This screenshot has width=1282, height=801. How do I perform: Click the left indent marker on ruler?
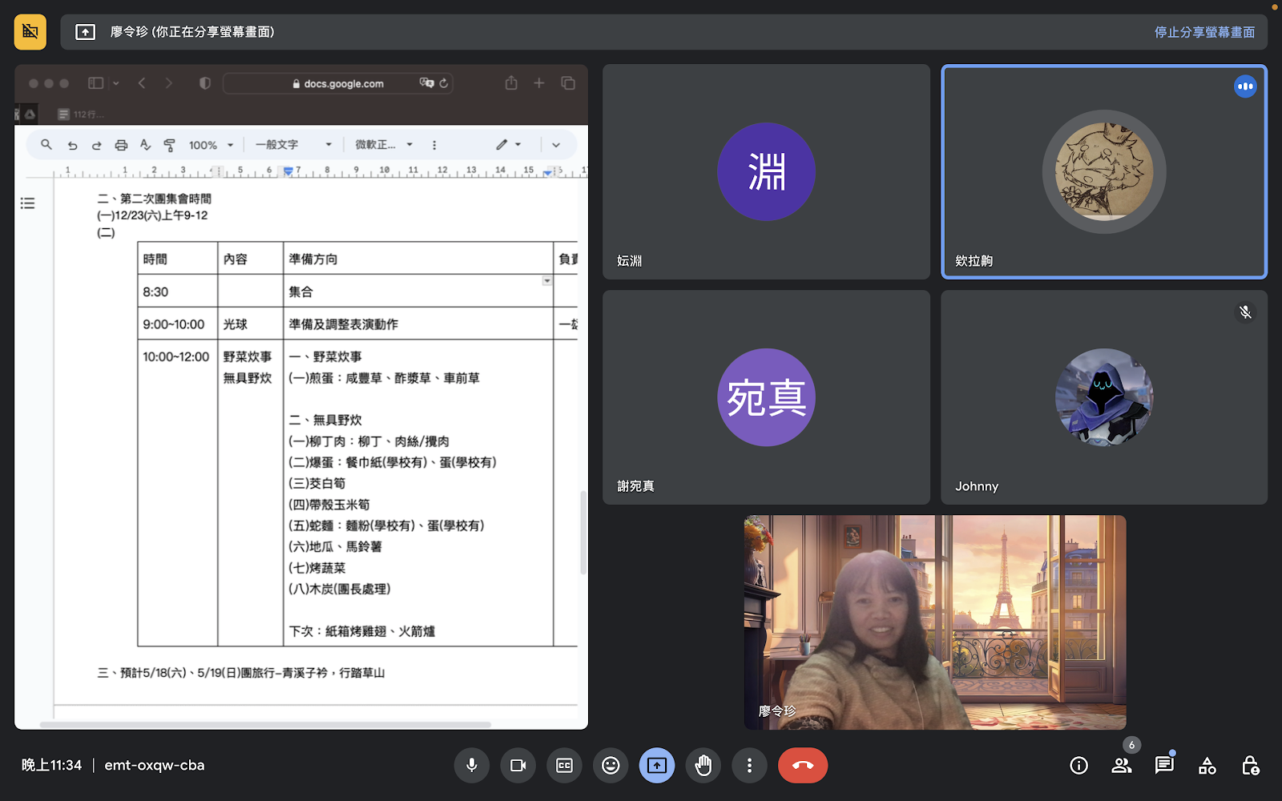click(288, 171)
